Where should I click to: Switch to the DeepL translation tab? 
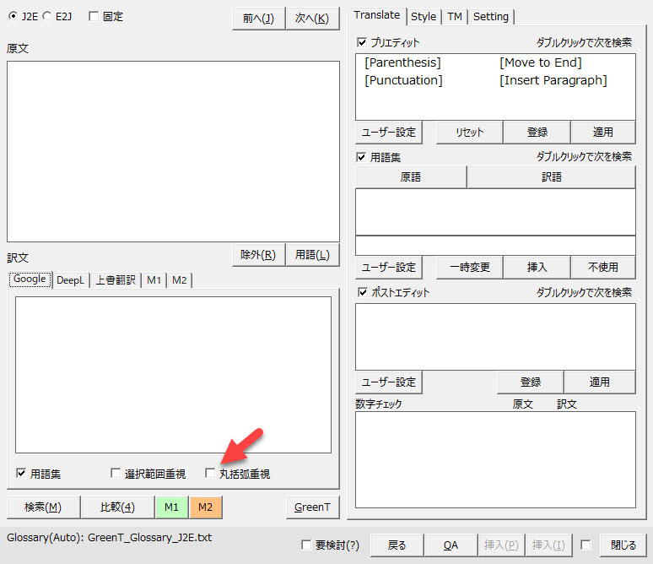click(71, 280)
